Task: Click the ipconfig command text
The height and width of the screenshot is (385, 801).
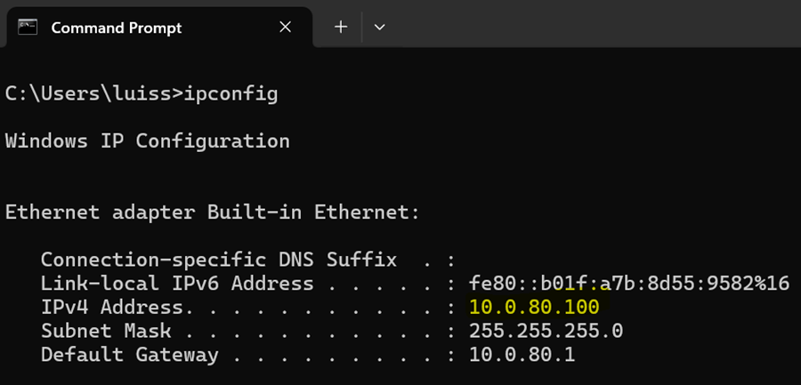Action: tap(231, 95)
